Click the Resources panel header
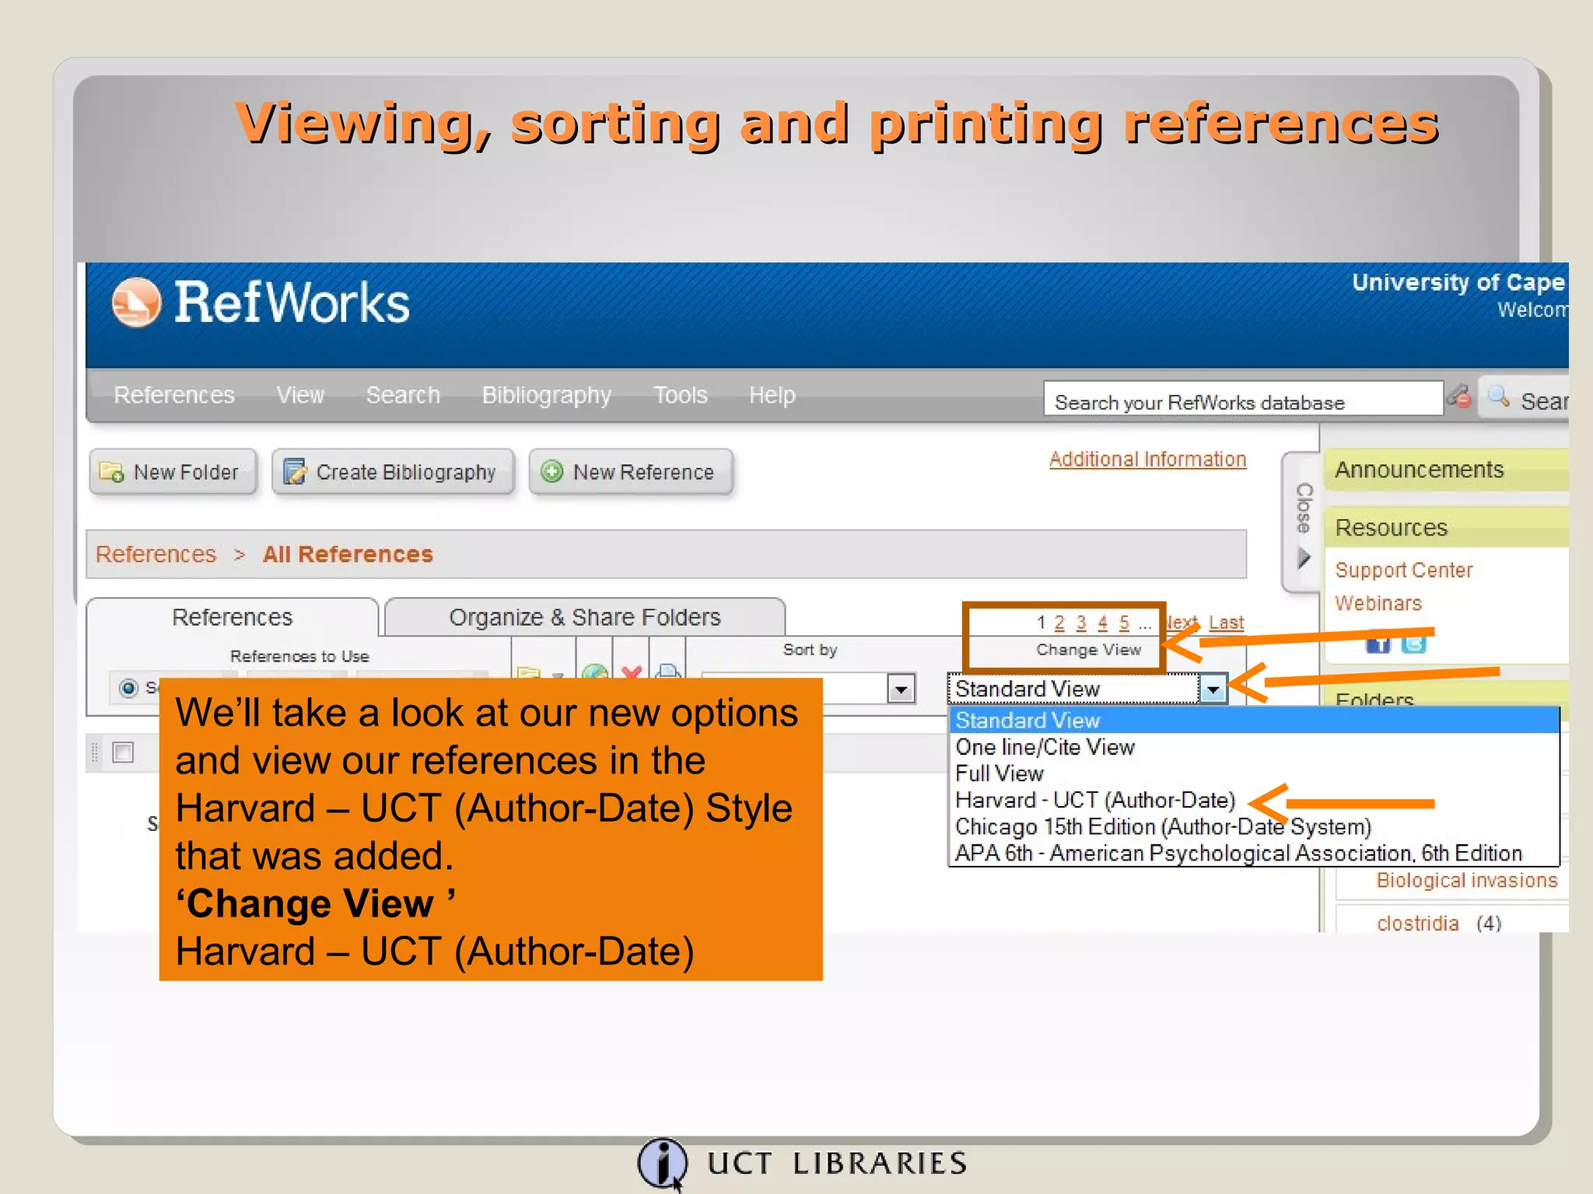Image resolution: width=1593 pixels, height=1194 pixels. 1447,528
